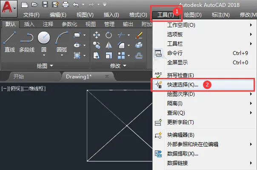The width and height of the screenshot is (257, 170).
Task: Create a new drawing from the quick access toolbar
Action: 25,5
